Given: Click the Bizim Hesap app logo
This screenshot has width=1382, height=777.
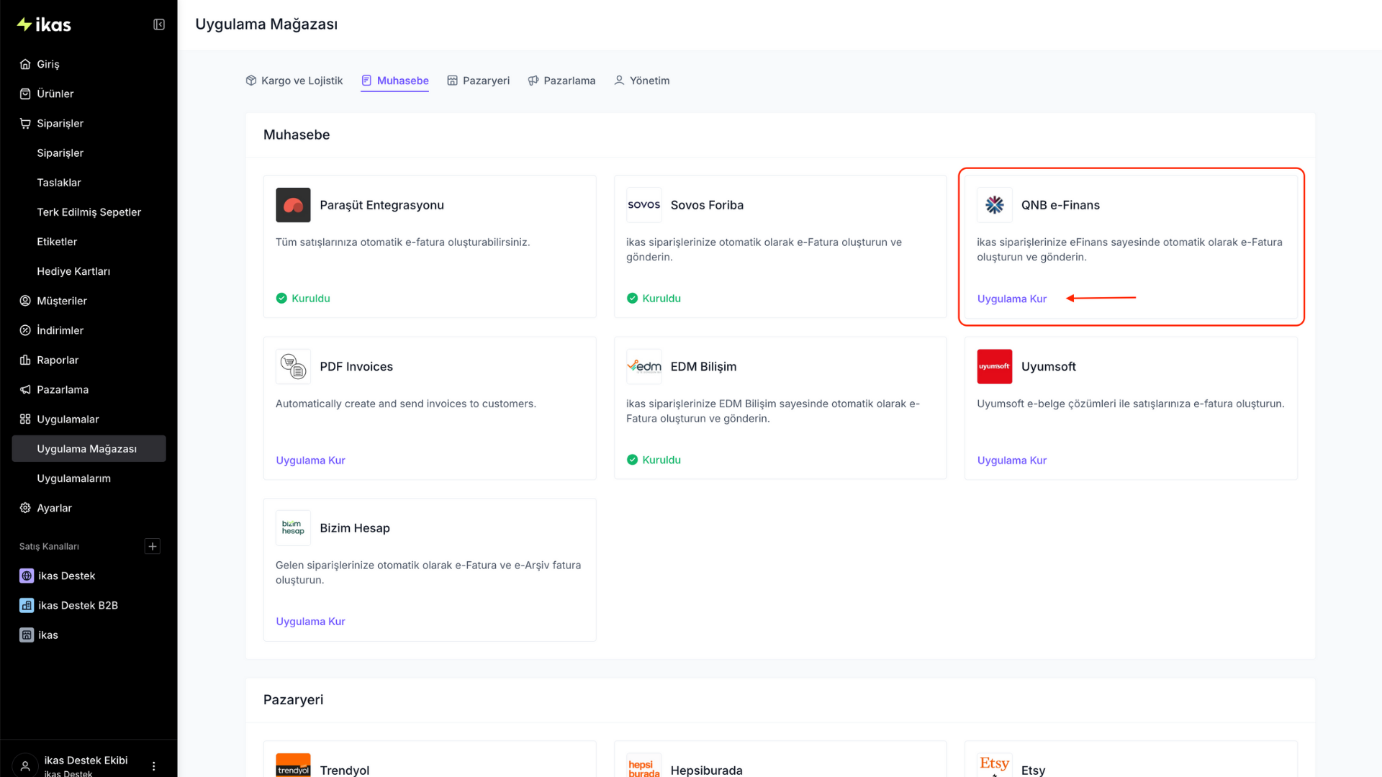Looking at the screenshot, I should (293, 528).
